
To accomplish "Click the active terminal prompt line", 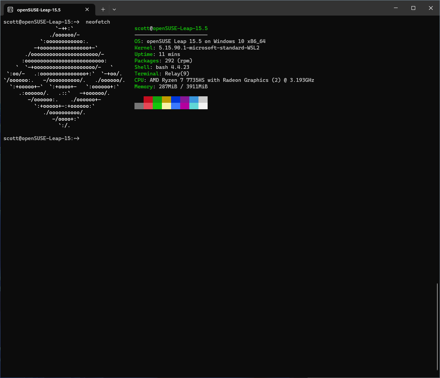I will coord(42,138).
